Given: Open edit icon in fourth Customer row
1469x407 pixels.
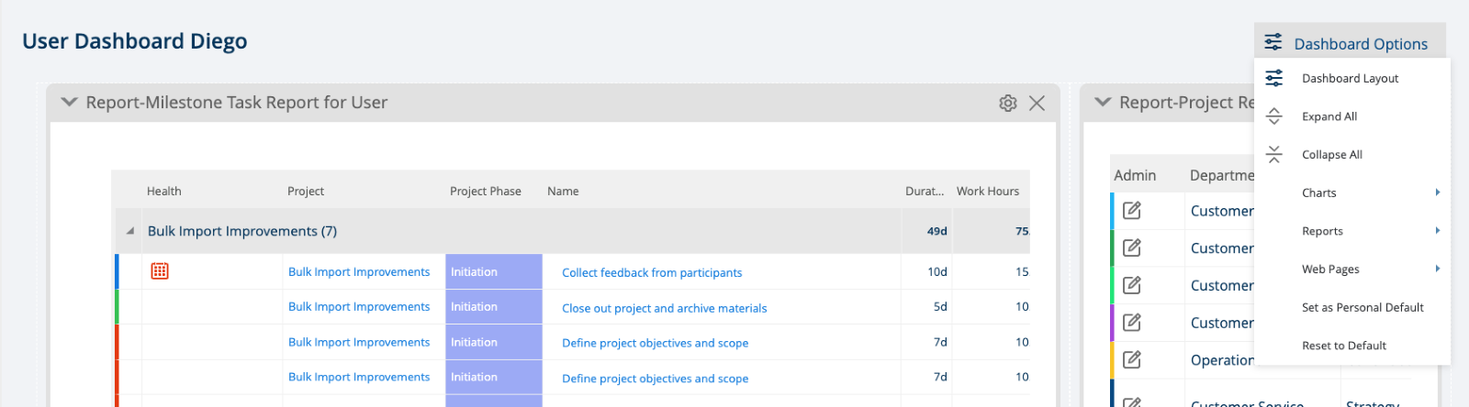Looking at the screenshot, I should click(x=1132, y=323).
